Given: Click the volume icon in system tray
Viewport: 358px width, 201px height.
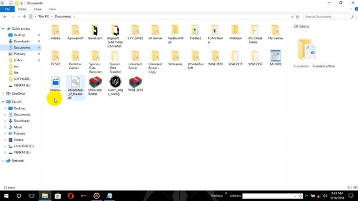Looking at the screenshot, I should [x=326, y=196].
